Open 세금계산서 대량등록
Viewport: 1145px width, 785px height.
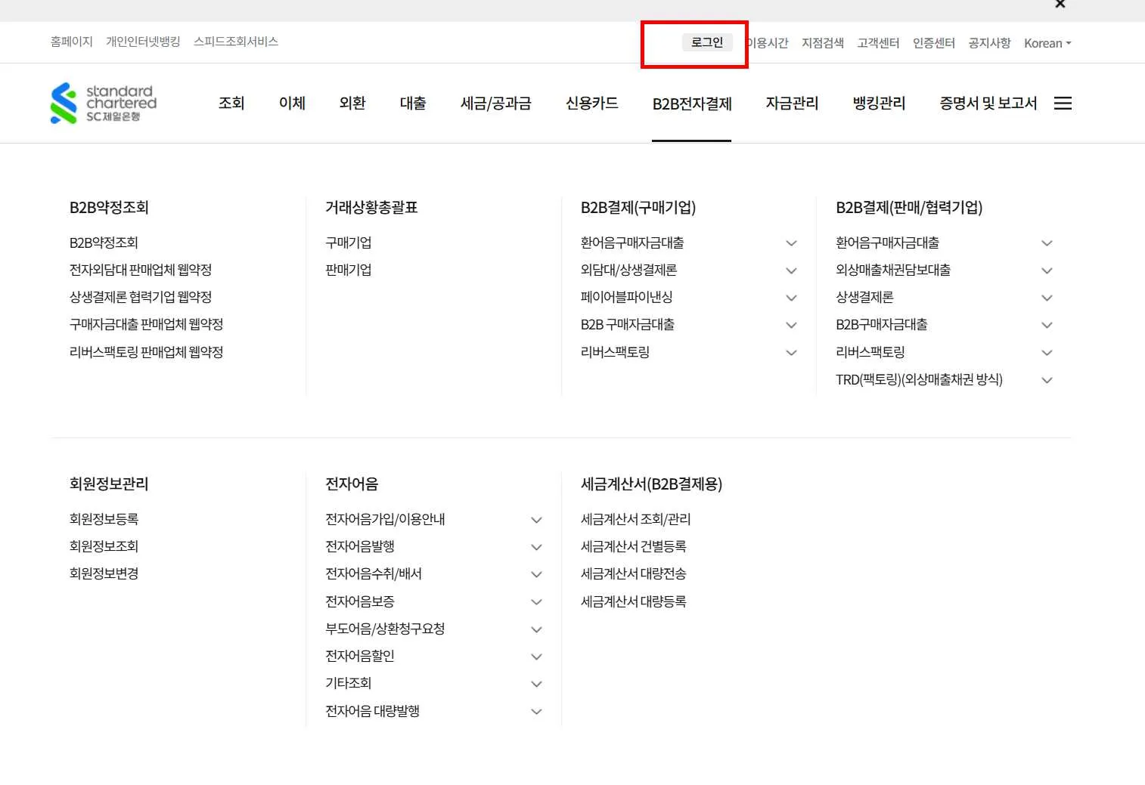coord(634,602)
